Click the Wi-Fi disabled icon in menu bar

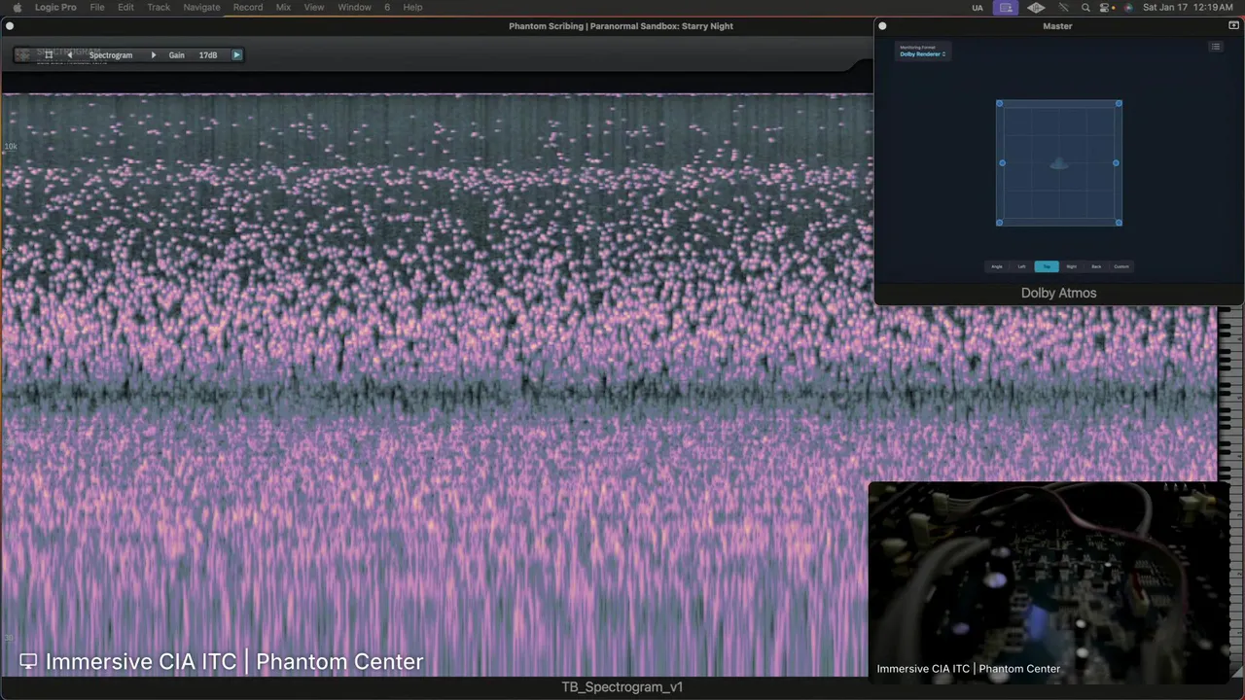point(1064,8)
